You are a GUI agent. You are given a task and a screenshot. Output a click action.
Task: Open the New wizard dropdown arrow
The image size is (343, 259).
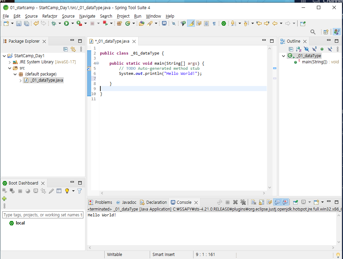pos(12,23)
